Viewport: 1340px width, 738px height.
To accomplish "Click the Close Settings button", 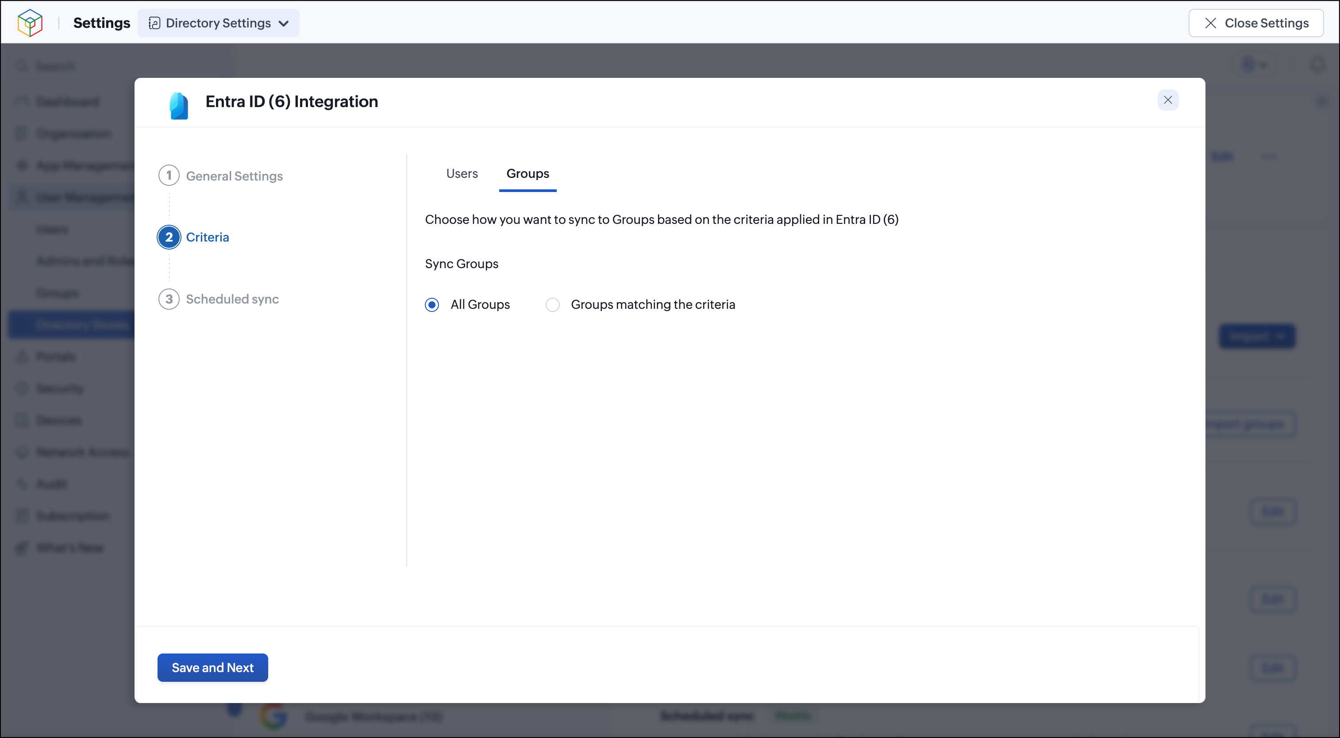I will click(1256, 23).
